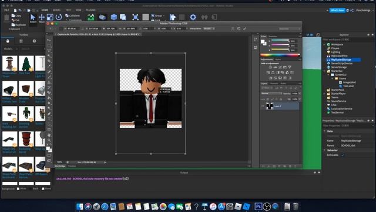Select the Photoshop Zoom tool
This screenshot has height=212, width=376.
[x=49, y=140]
